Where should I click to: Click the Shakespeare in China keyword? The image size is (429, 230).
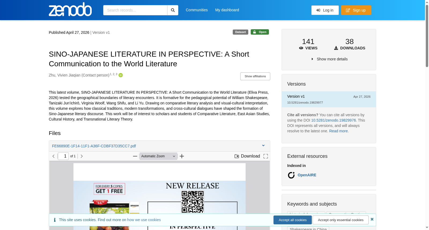click(308, 229)
